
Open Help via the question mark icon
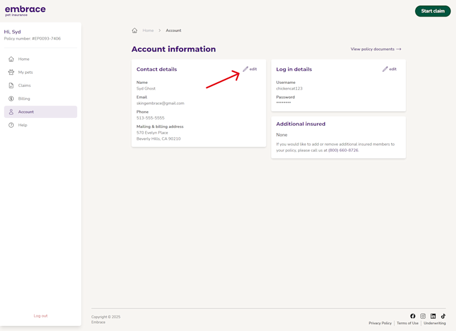pos(11,124)
